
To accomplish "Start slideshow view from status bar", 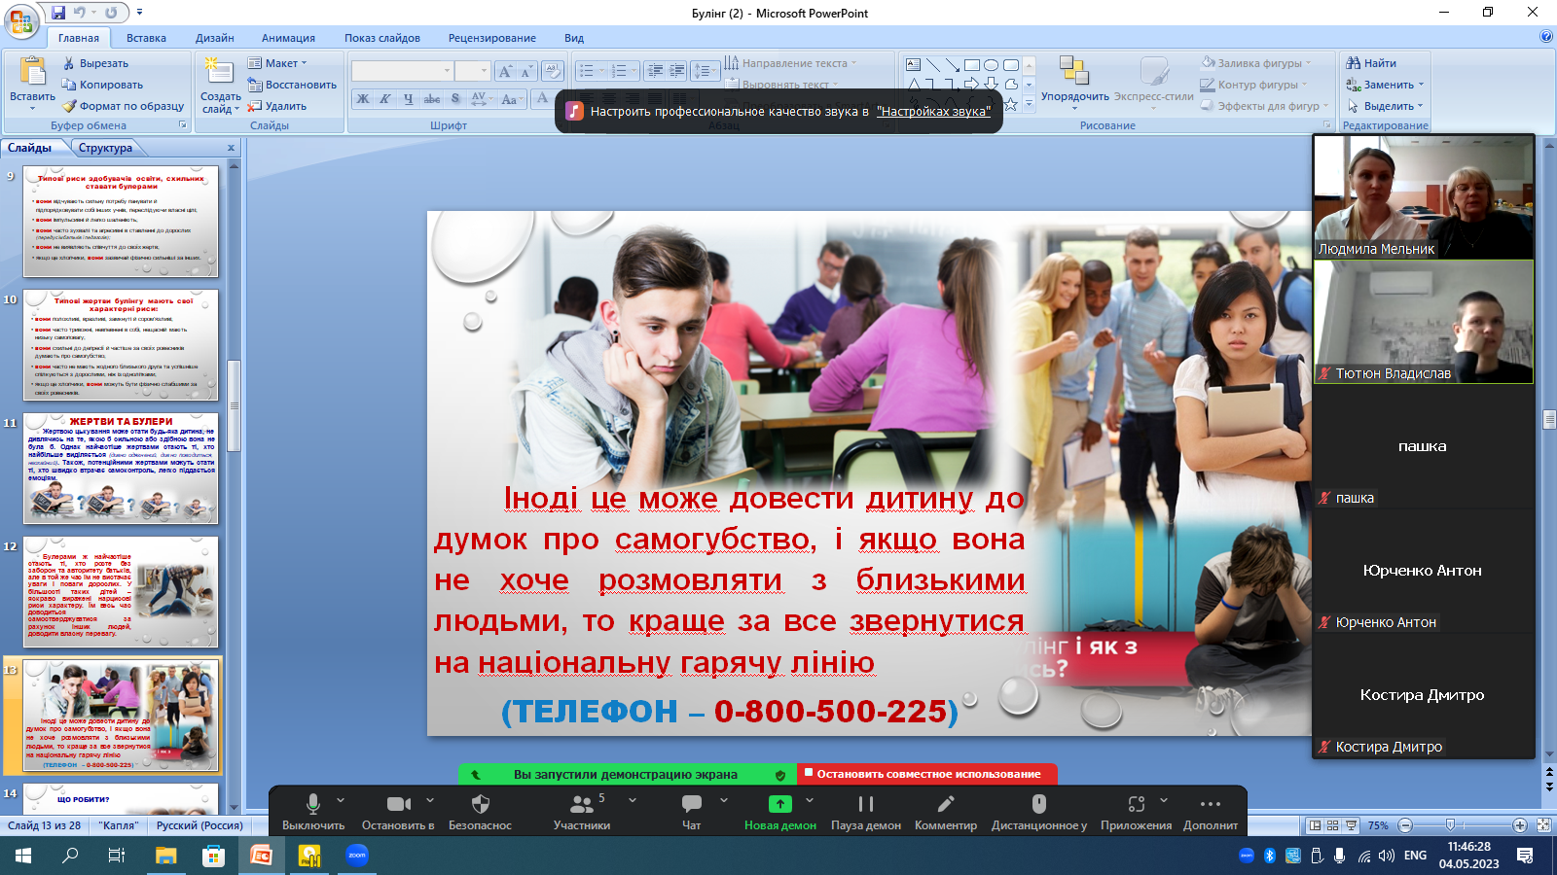I will tap(1352, 825).
